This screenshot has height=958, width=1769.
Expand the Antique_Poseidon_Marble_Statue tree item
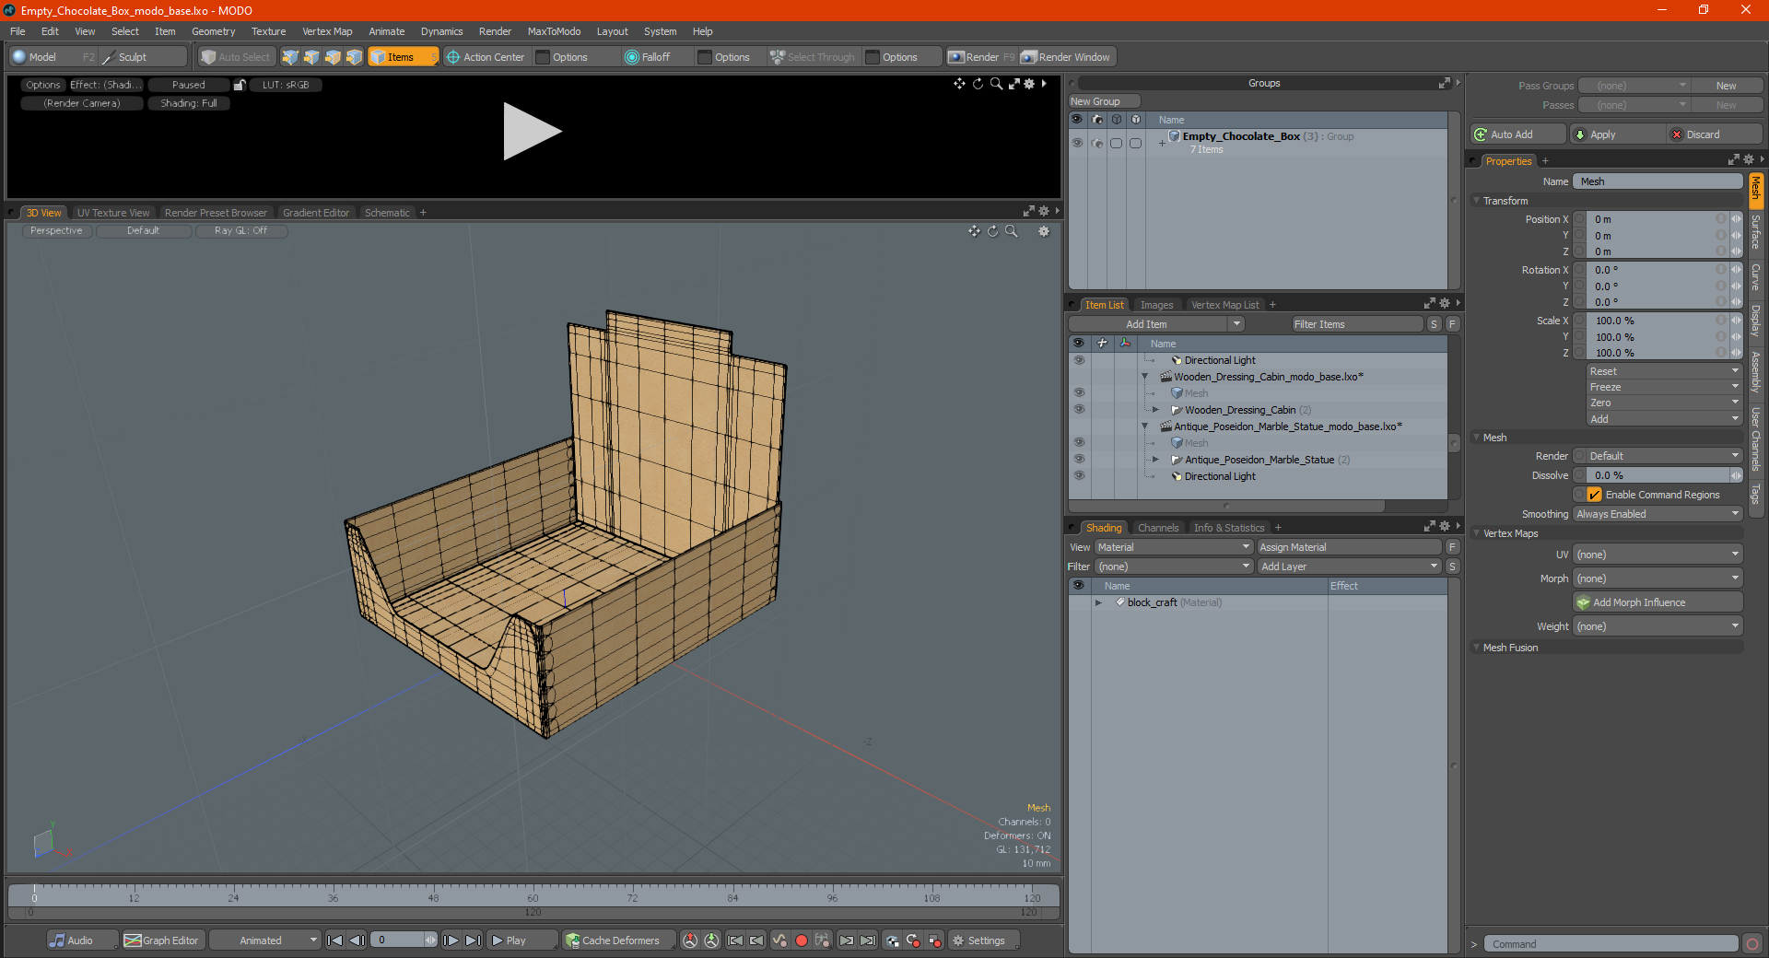click(1155, 460)
